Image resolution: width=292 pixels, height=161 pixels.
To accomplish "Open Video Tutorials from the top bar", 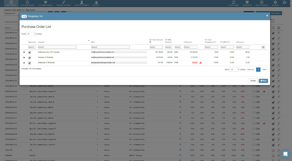I will click(x=261, y=3).
